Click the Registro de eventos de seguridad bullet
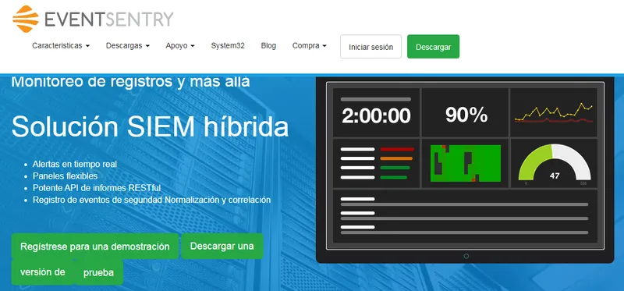This screenshot has height=291, width=624. tap(151, 200)
